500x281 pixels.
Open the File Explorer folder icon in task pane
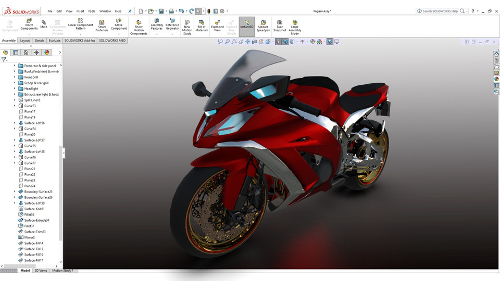(496, 67)
